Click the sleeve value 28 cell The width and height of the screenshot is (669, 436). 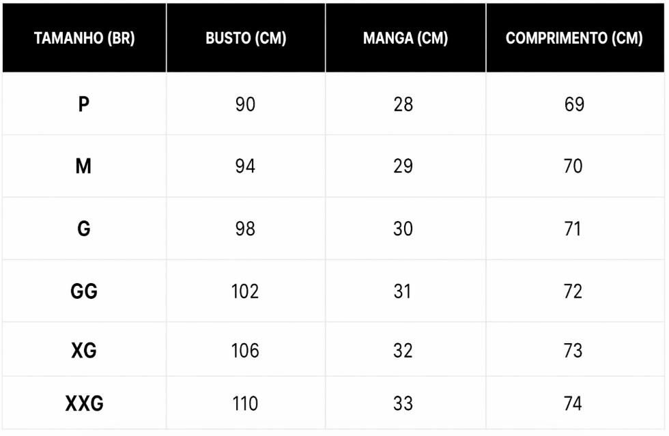coord(403,105)
